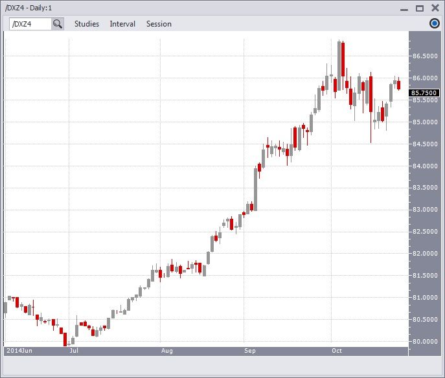Screen dimensions: 445x378
Task: Click the Sep date axis label
Action: tap(250, 351)
